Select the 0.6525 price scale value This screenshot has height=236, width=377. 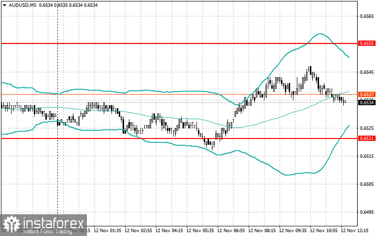click(x=367, y=128)
